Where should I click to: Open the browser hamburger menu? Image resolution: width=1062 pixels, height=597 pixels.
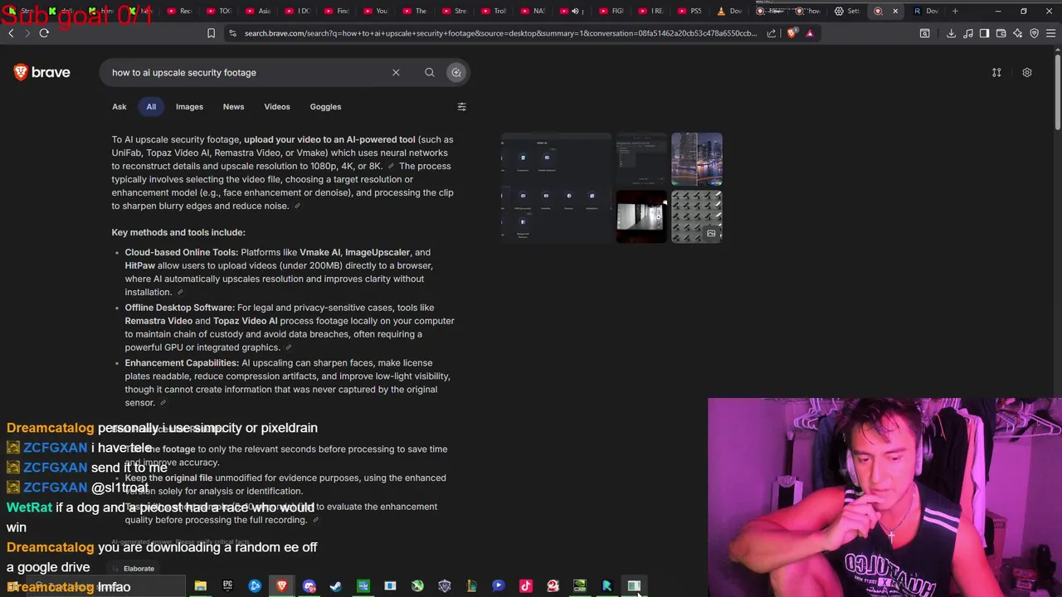pyautogui.click(x=1050, y=33)
